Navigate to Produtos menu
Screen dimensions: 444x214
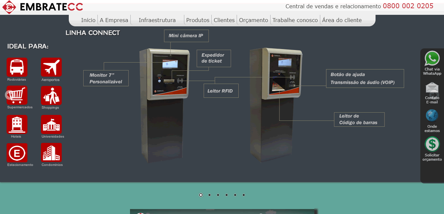pyautogui.click(x=198, y=20)
